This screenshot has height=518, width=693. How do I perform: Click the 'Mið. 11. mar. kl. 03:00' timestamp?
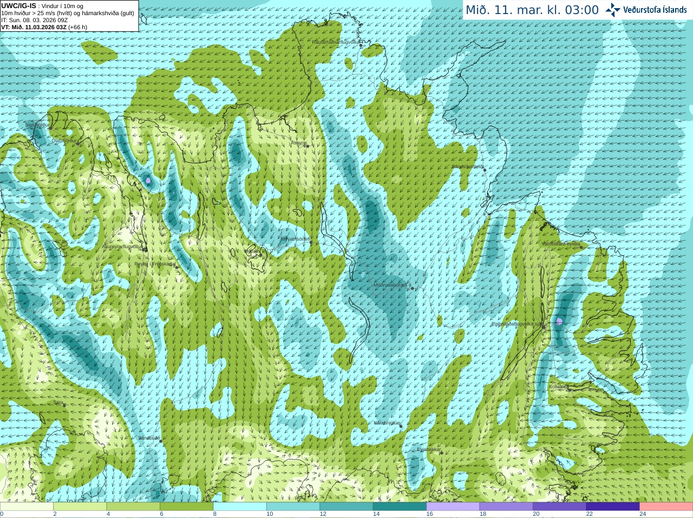pos(532,10)
